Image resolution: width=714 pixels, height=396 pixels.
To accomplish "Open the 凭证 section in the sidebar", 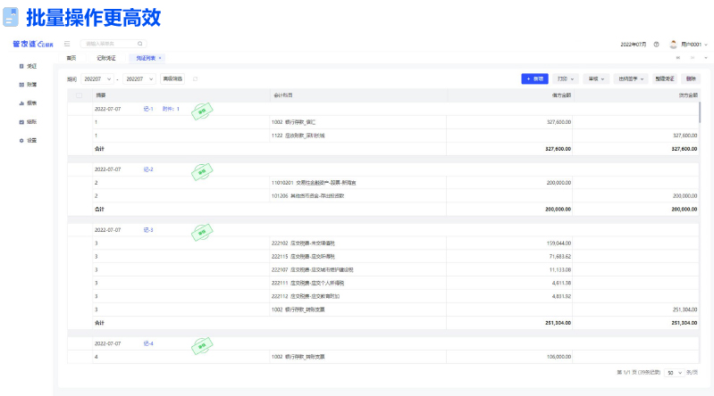I will click(x=28, y=66).
